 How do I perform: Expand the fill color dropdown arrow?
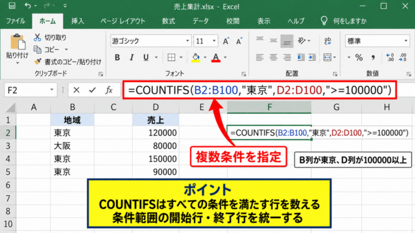point(205,58)
